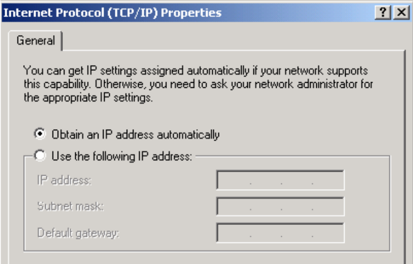Click the Default gateway input box

[x=280, y=233]
